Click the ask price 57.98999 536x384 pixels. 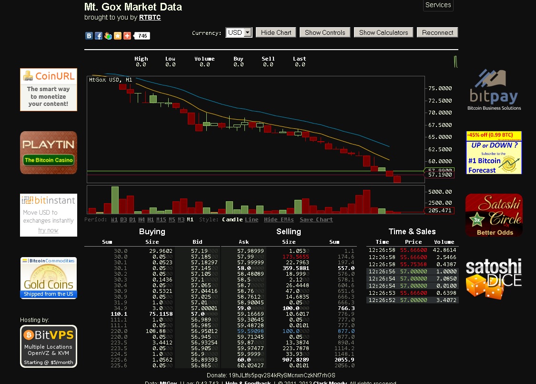251,251
